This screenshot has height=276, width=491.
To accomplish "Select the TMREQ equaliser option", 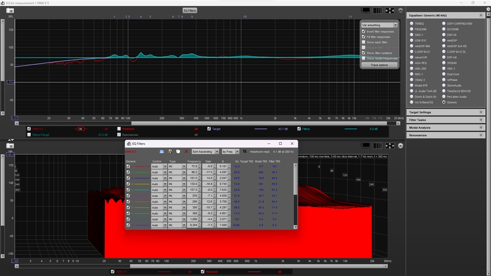I will pos(411,23).
